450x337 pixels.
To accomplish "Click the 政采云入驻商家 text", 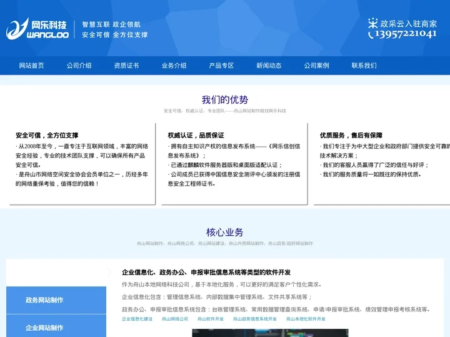I will pyautogui.click(x=408, y=24).
